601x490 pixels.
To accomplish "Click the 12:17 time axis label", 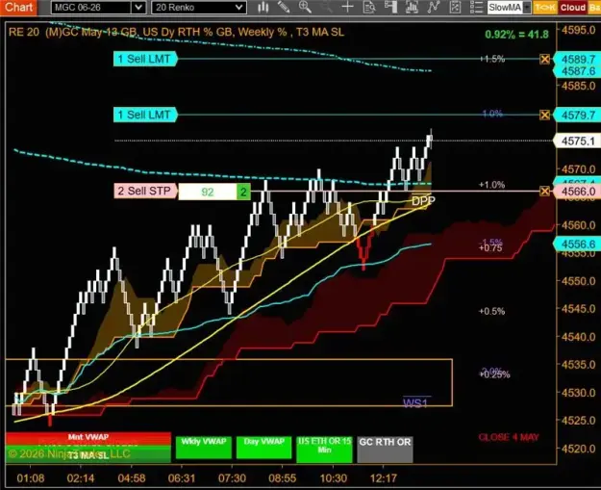I will [384, 478].
